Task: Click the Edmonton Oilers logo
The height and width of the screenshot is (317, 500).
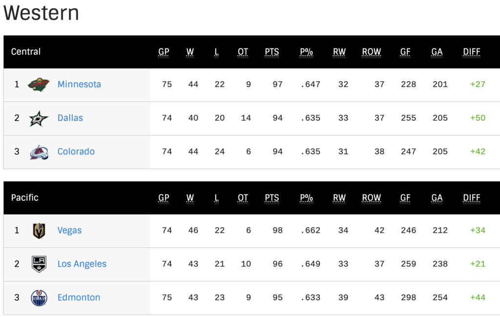Action: (x=39, y=298)
